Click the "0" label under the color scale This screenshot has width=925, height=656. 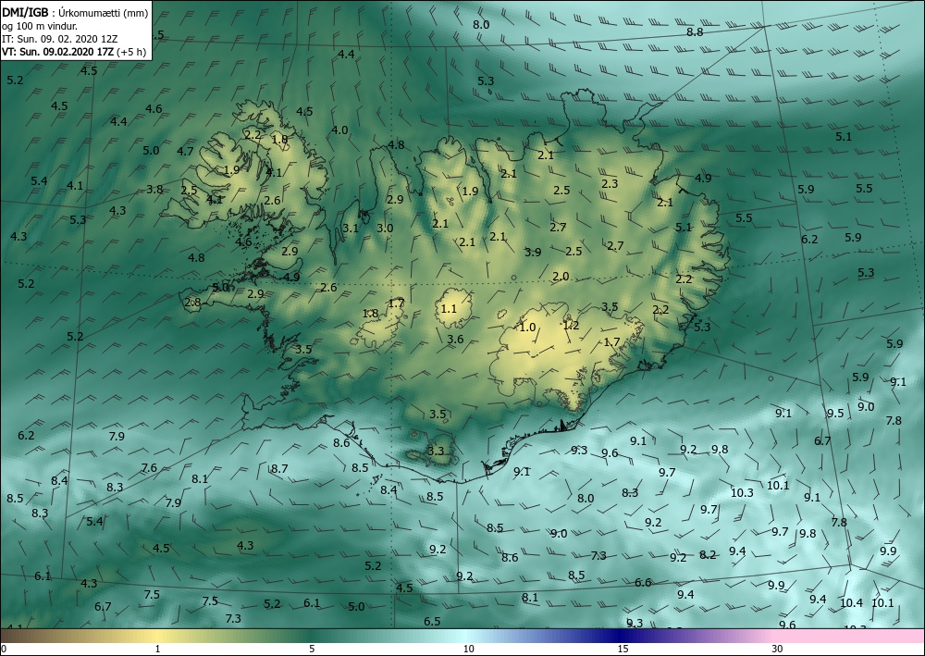point(4,649)
